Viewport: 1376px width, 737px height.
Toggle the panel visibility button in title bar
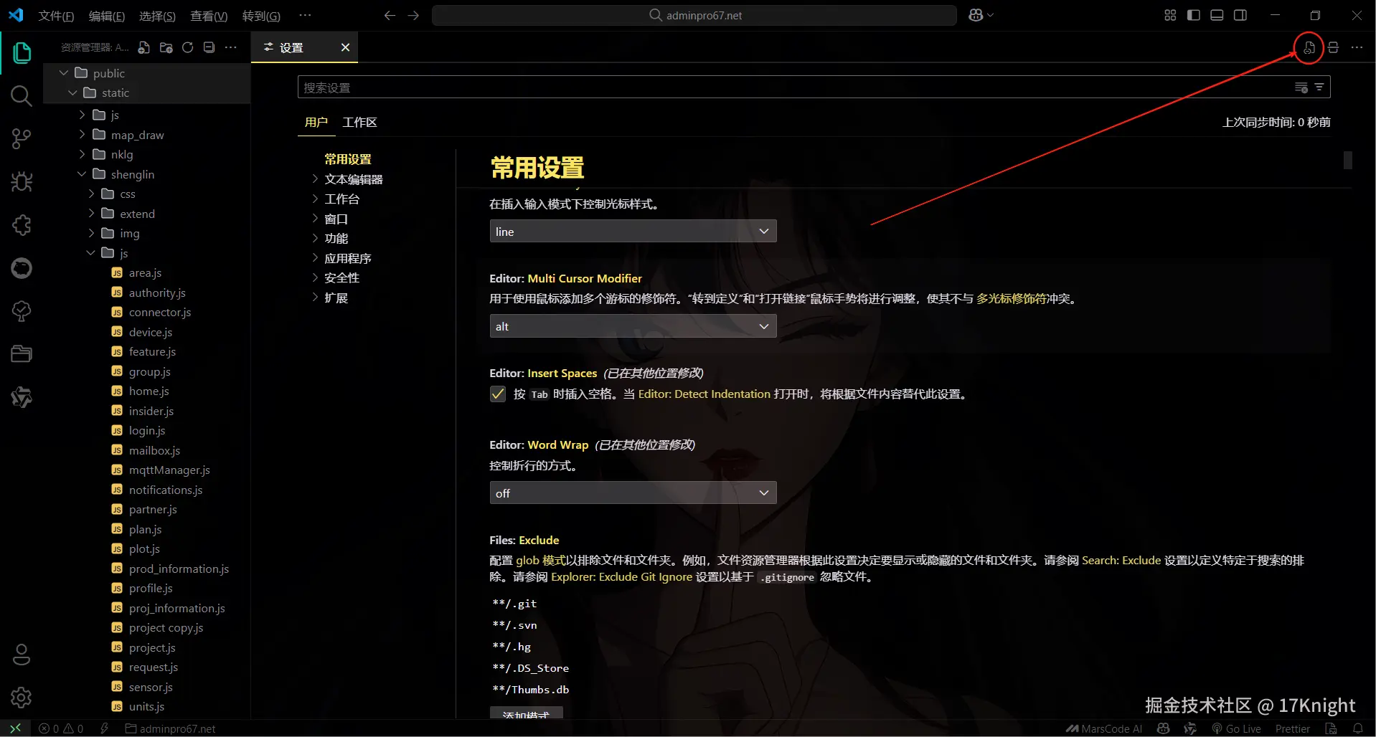click(1216, 14)
